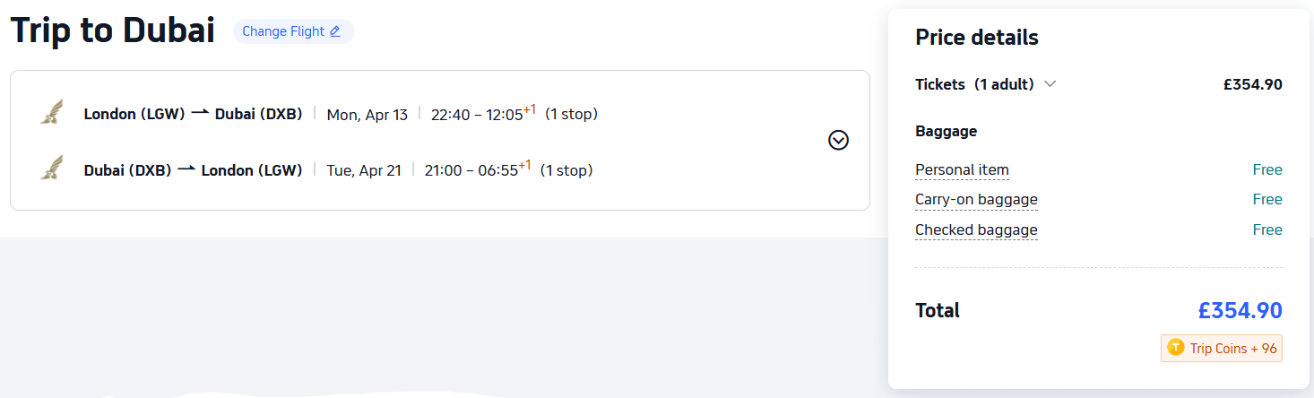This screenshot has width=1314, height=398.
Task: Click the blue total price £354.90
Action: [1240, 311]
